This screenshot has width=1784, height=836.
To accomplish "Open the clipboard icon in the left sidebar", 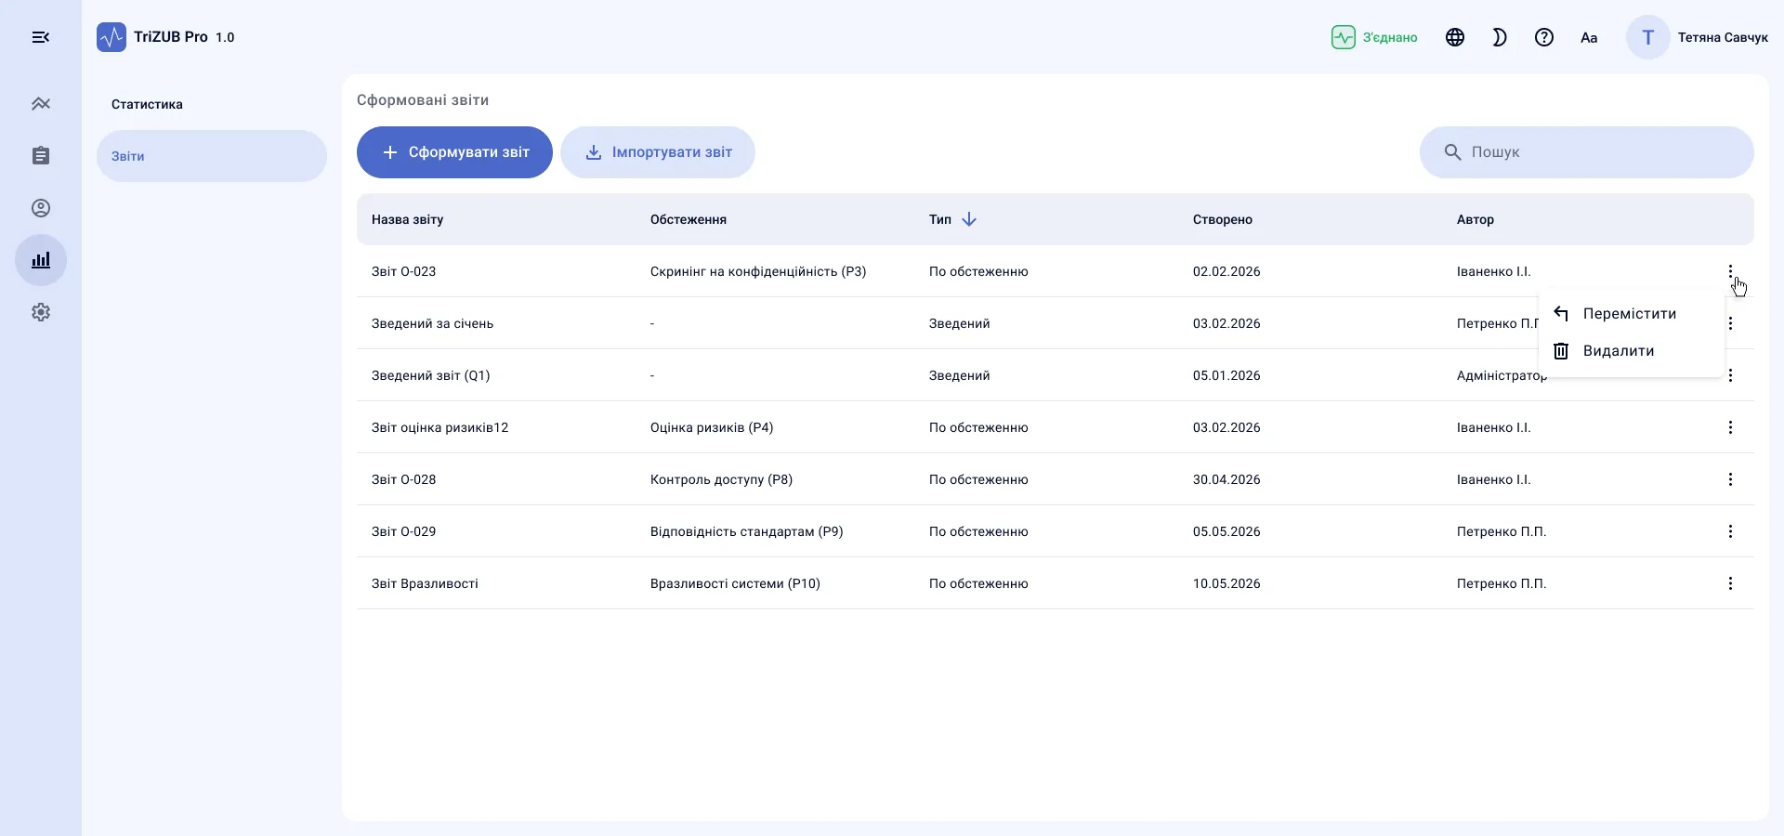I will 41,156.
